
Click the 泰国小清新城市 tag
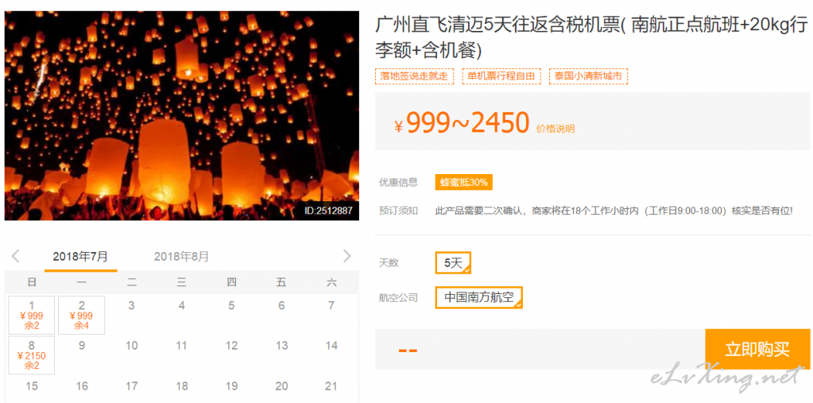589,76
